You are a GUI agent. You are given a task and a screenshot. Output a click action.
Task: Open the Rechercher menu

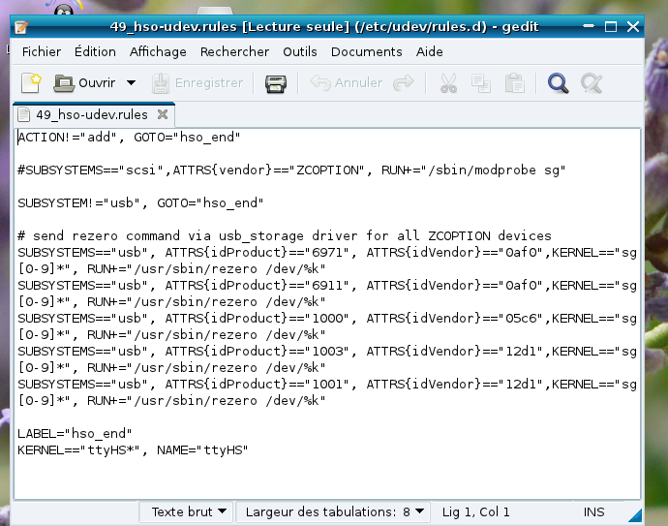234,51
